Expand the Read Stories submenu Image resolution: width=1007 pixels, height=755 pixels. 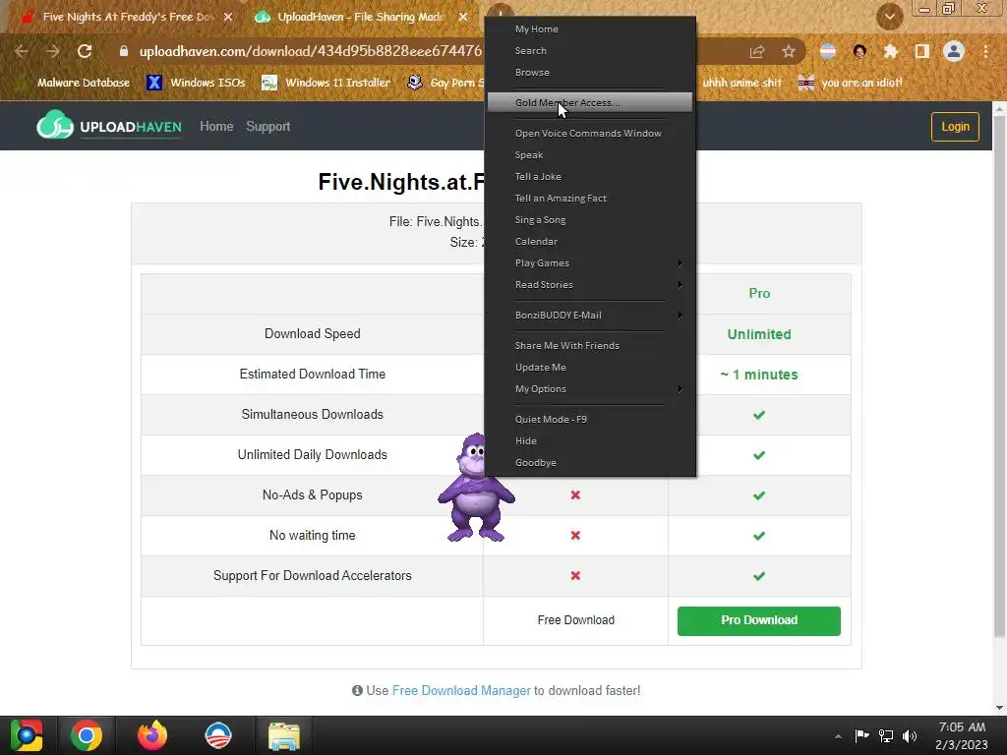(x=590, y=285)
